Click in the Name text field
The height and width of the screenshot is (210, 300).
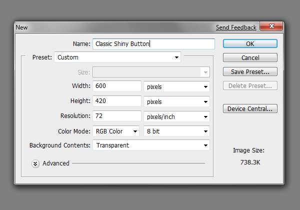click(153, 44)
